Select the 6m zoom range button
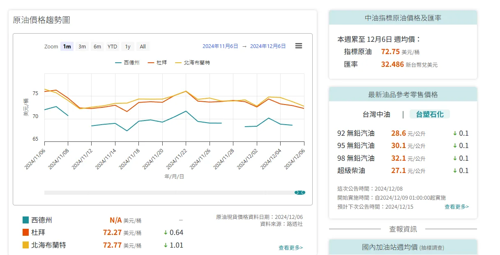Image resolution: width=500 pixels, height=255 pixels. pyautogui.click(x=97, y=46)
